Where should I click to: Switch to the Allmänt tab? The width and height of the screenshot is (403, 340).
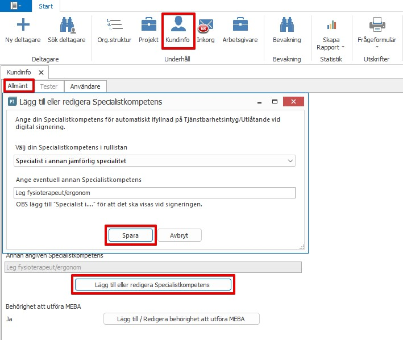[x=18, y=86]
